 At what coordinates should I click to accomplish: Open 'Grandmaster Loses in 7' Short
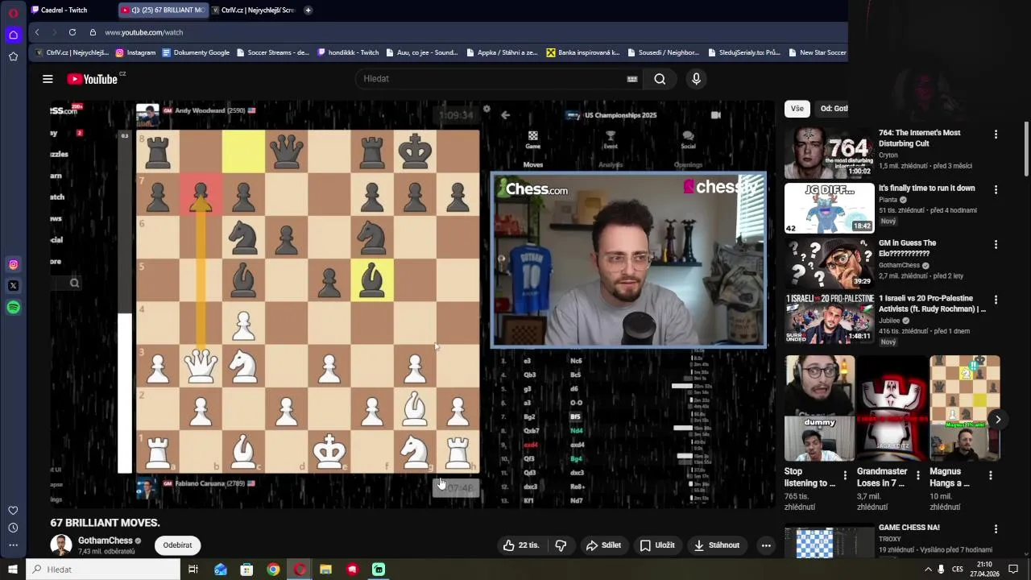pyautogui.click(x=892, y=408)
